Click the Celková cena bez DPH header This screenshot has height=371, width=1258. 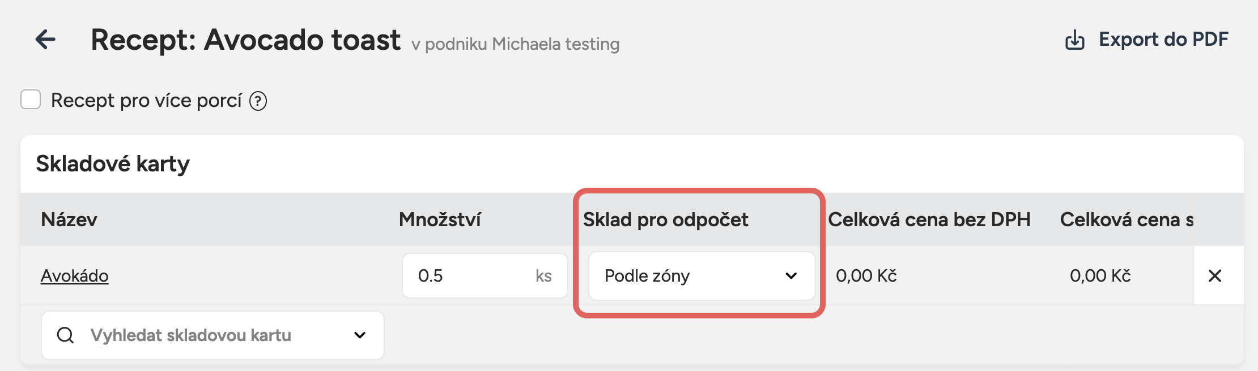click(x=929, y=219)
